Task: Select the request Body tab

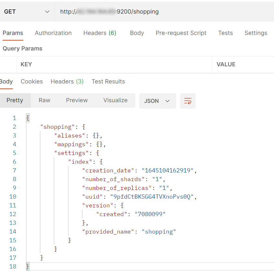Action: [x=137, y=33]
